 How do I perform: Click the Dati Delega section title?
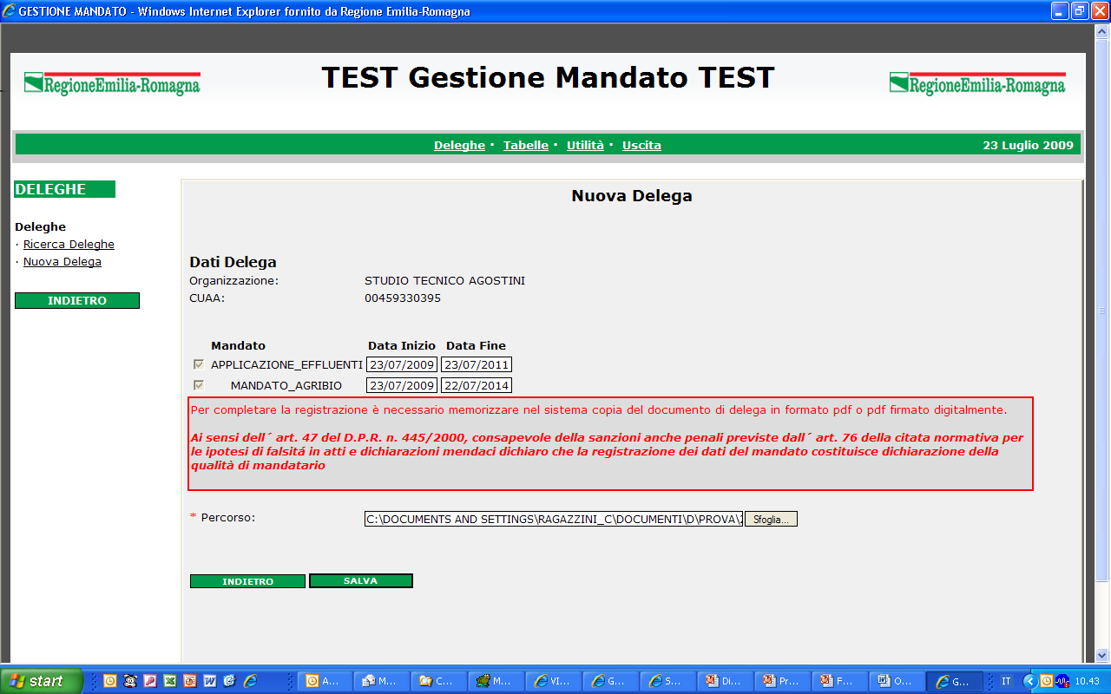(x=233, y=262)
